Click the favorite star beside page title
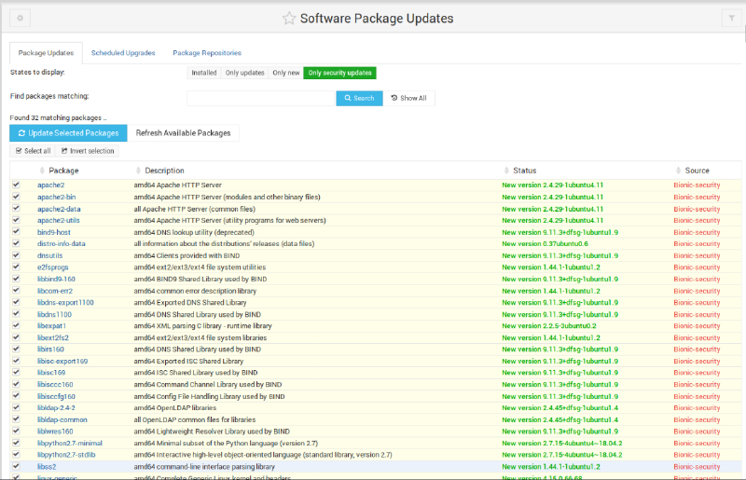Screen dimensions: 746x480 pos(289,19)
